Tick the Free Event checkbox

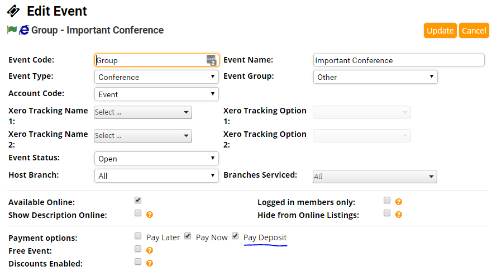tap(138, 249)
